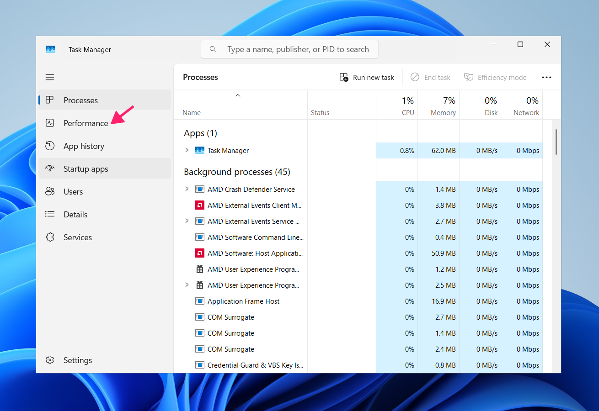599x411 pixels.
Task: Click the 50.9 MB memory cell
Action: 439,253
